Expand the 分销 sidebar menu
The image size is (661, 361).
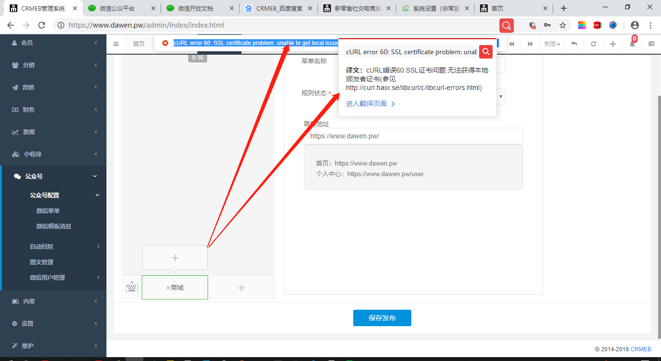pyautogui.click(x=53, y=65)
